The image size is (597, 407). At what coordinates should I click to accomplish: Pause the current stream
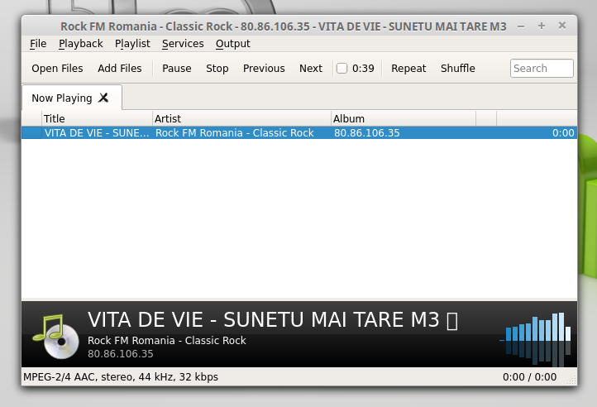177,68
